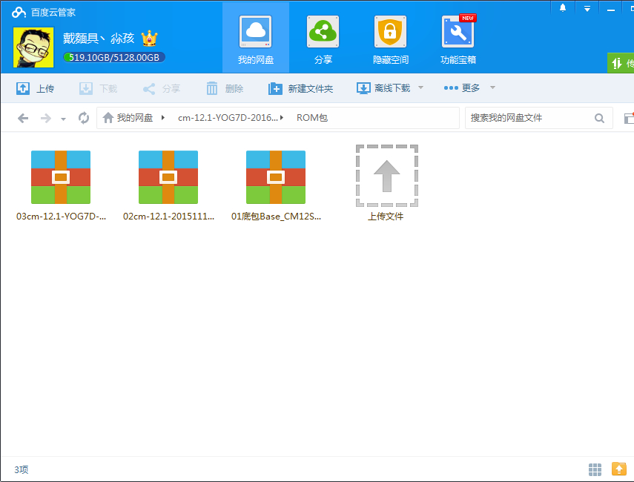The height and width of the screenshot is (482, 634).
Task: Create new folder with 新建文件夹
Action: click(301, 88)
